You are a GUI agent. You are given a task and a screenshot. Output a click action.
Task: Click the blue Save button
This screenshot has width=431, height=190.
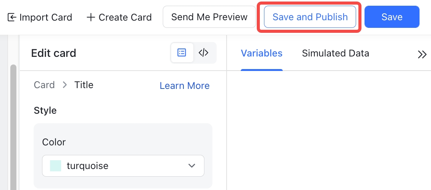[392, 17]
